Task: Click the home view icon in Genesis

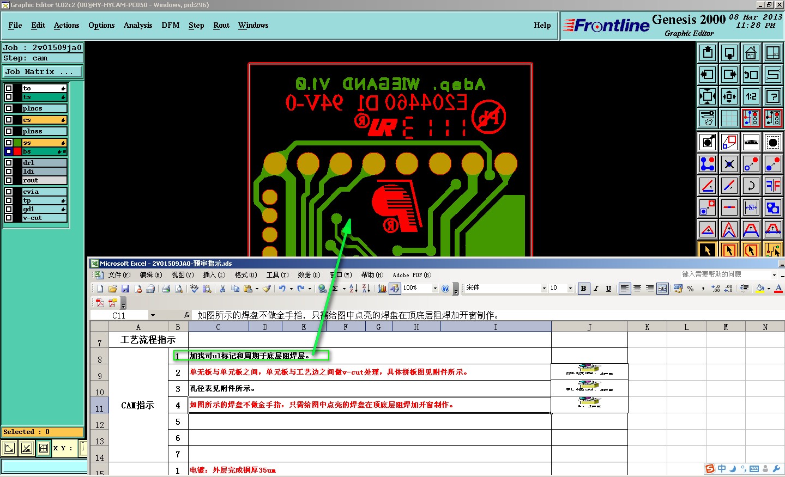Action: [x=751, y=53]
